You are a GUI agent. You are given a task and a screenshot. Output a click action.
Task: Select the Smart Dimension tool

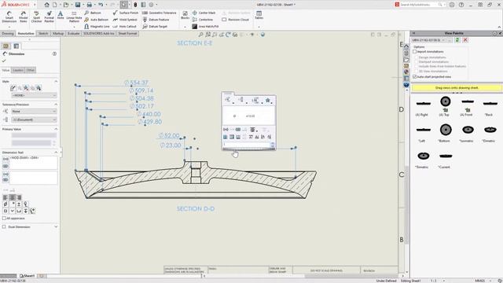click(9, 17)
